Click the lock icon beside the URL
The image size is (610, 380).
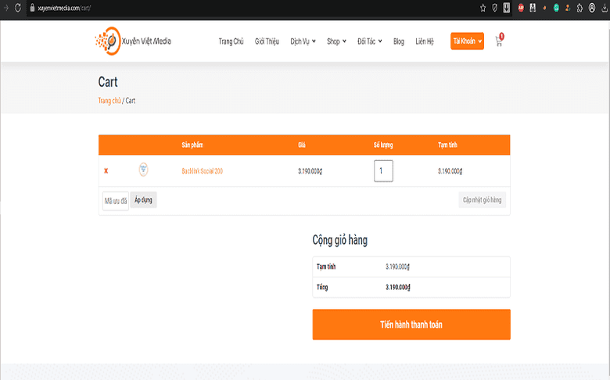[x=32, y=8]
